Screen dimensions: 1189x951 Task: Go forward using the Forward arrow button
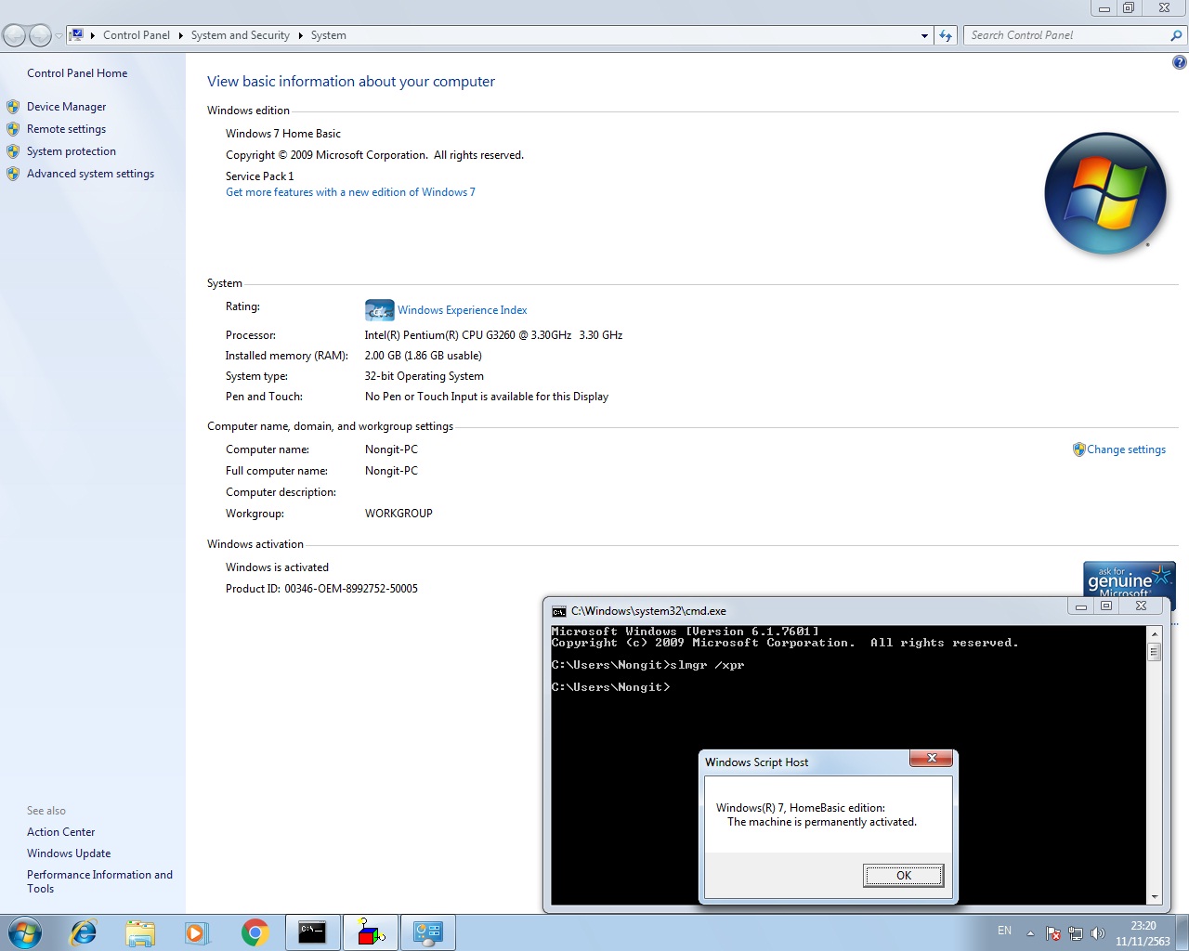coord(41,35)
